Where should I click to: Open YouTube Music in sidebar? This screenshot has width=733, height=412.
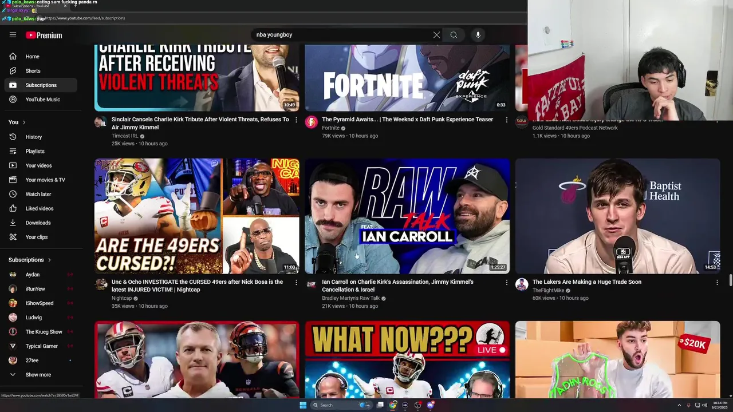pos(41,100)
